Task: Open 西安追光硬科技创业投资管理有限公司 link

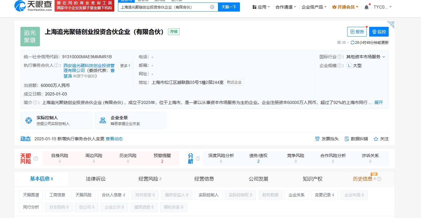Action: pos(89,68)
